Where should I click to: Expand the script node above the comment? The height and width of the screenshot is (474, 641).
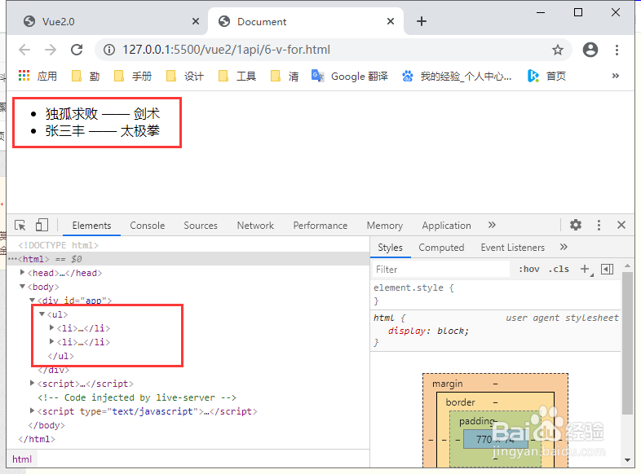(x=33, y=383)
